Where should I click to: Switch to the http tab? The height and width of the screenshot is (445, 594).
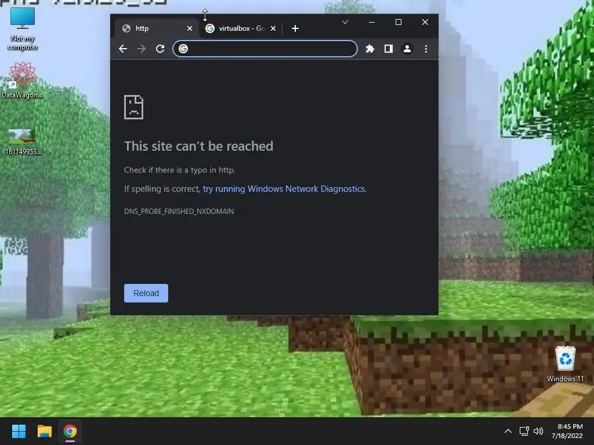[x=157, y=28]
